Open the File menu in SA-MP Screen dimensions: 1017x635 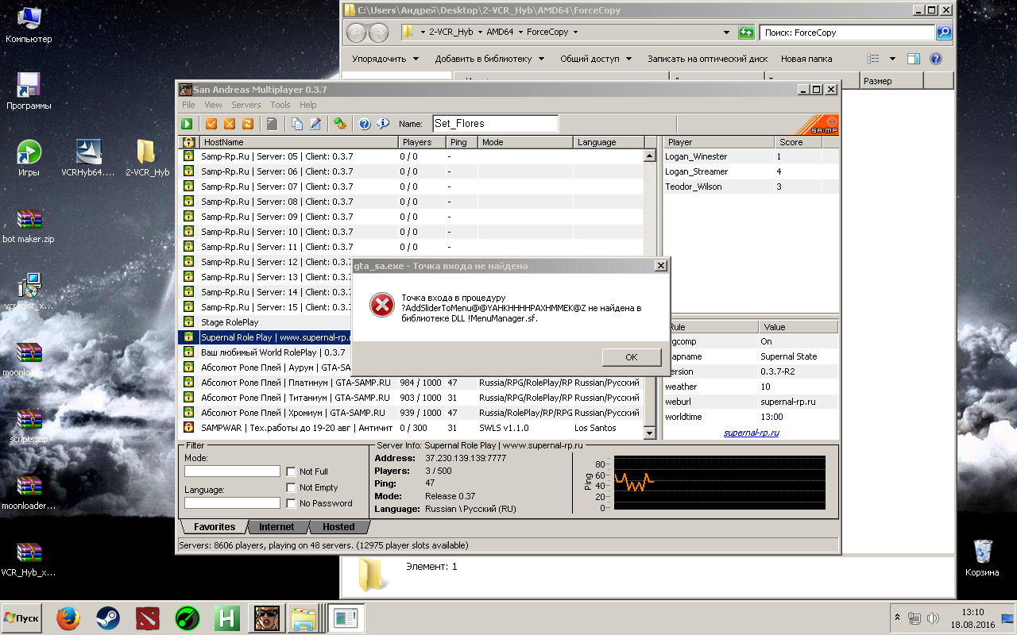(188, 105)
